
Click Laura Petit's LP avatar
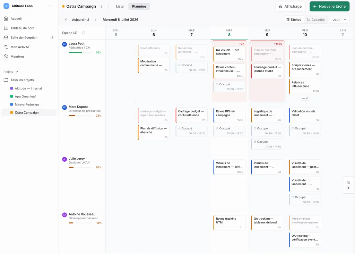point(64,44)
